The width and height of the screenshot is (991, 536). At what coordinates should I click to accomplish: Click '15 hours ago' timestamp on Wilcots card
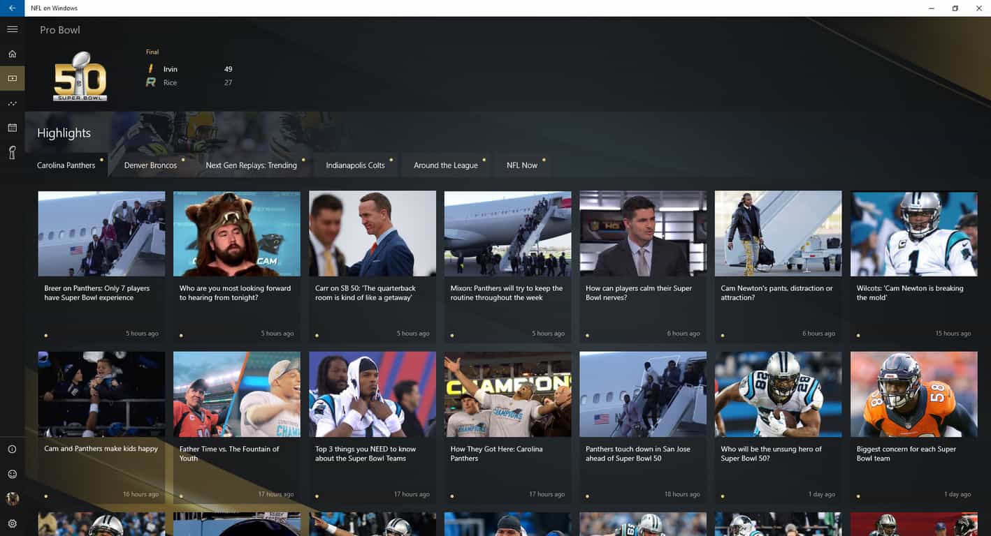coord(953,334)
